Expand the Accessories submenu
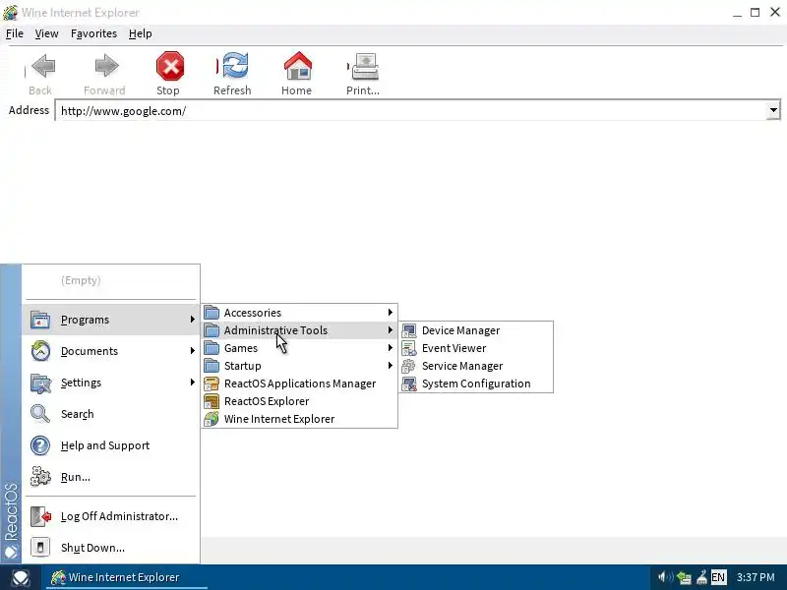 tap(299, 313)
